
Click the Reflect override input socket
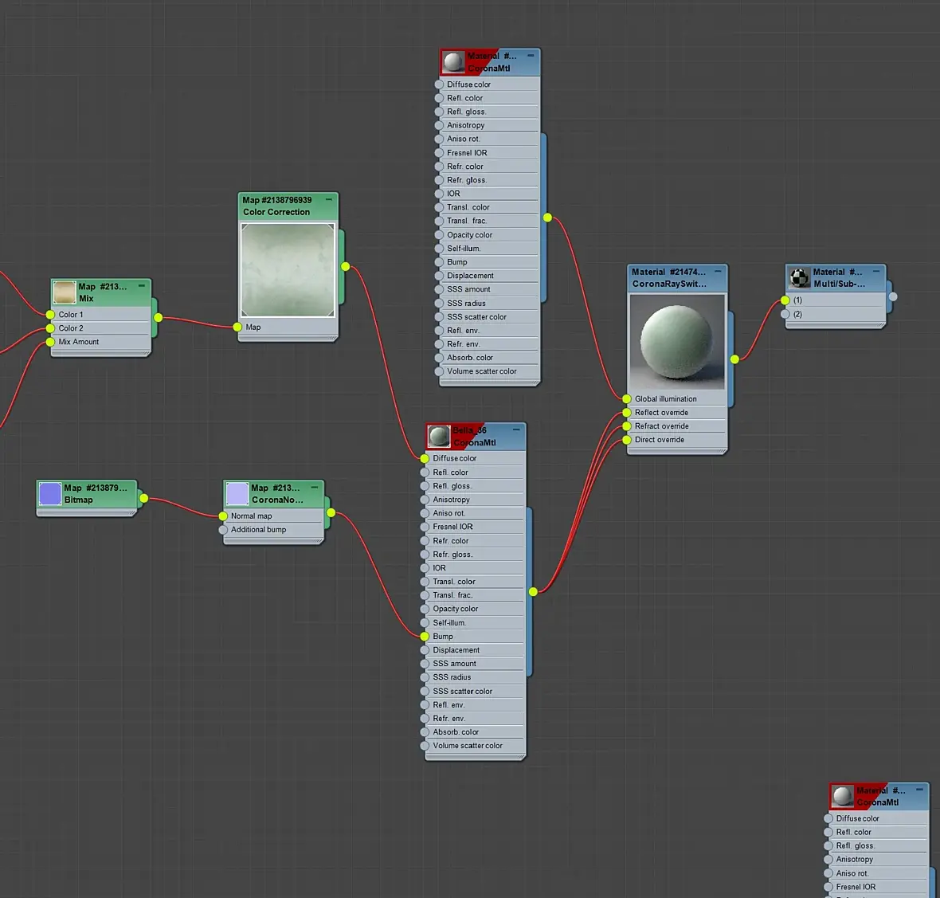[626, 413]
